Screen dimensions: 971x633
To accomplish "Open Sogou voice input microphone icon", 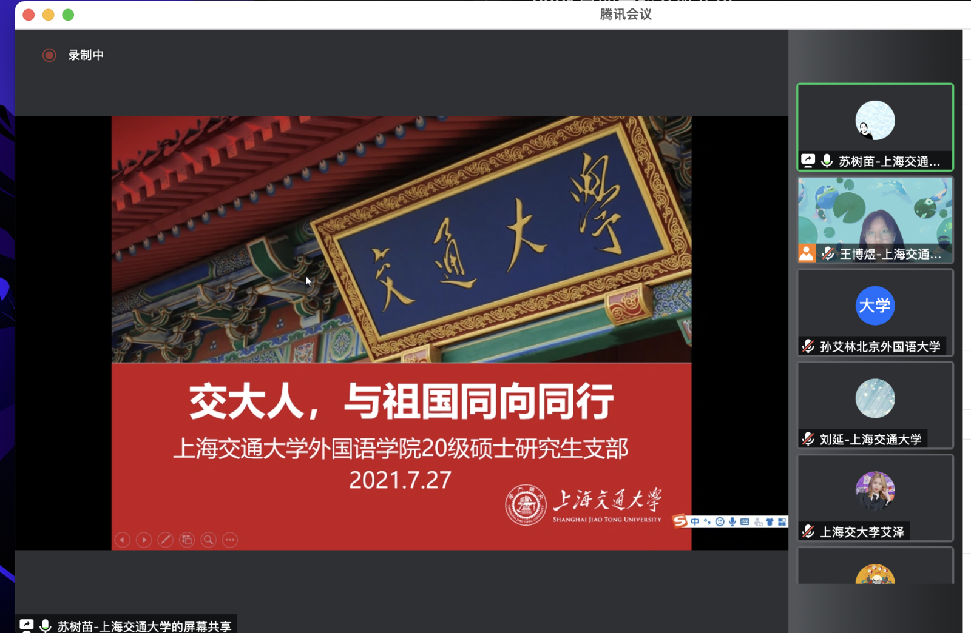I will [732, 521].
